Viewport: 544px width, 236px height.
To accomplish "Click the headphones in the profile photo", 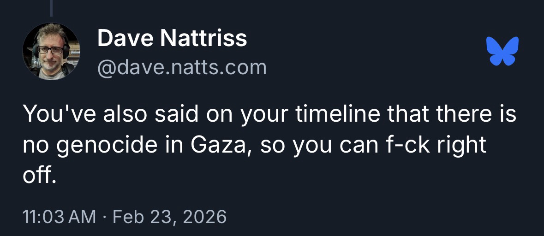I will (67, 50).
